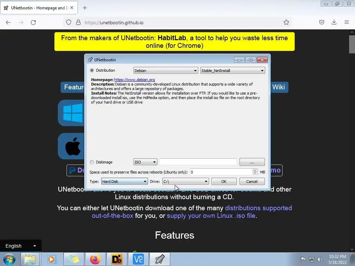The width and height of the screenshot is (355, 266).
Task: Click the sticky notes taskbar icon
Action: (73, 259)
